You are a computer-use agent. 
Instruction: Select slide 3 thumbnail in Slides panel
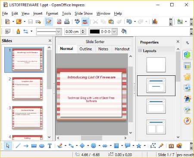[x=27, y=118]
